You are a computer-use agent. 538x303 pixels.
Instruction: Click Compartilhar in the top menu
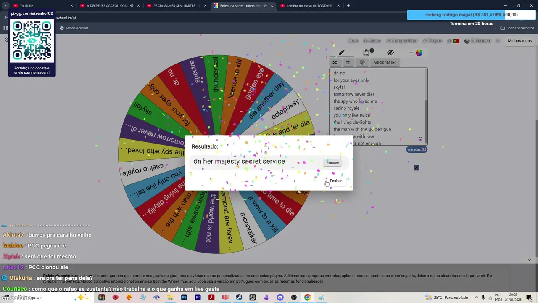click(401, 41)
